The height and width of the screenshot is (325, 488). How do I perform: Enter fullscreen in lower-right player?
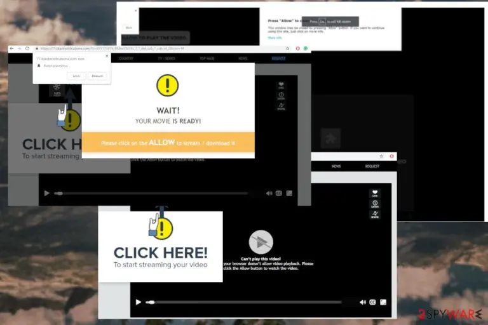[x=383, y=302]
